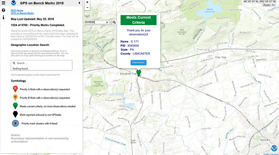This screenshot has width=279, height=155.
Task: Follow the NGS Home link
Action: (x=17, y=10)
